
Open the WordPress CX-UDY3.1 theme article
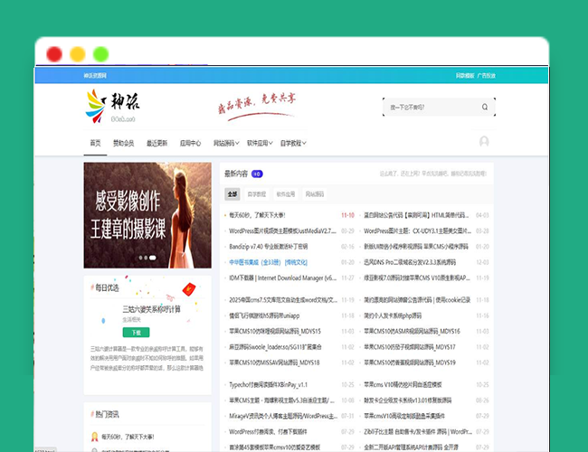point(417,231)
